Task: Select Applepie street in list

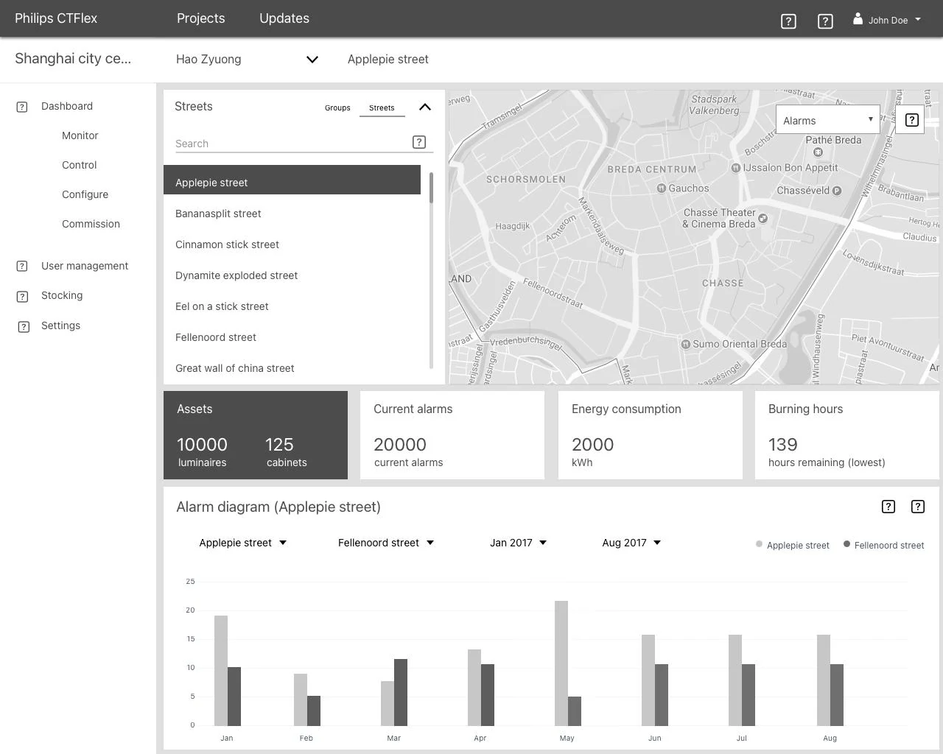Action: click(292, 180)
